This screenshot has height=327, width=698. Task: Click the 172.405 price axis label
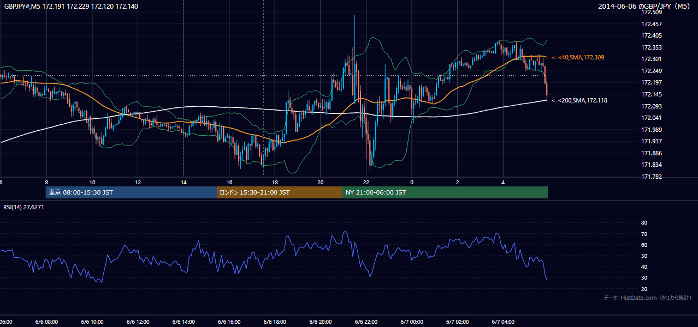(652, 36)
